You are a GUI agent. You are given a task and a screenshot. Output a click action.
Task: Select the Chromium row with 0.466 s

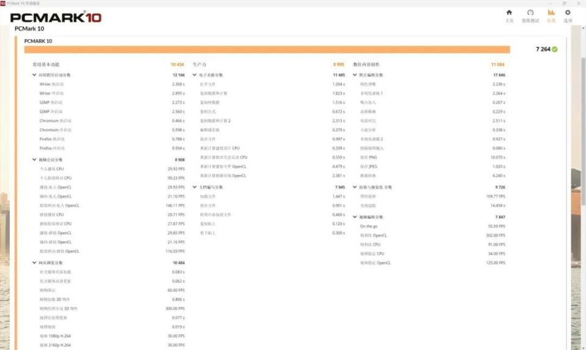(112, 121)
